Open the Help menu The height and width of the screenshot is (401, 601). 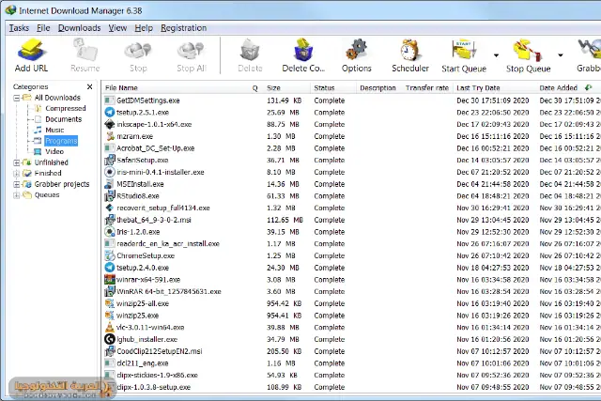(x=144, y=28)
